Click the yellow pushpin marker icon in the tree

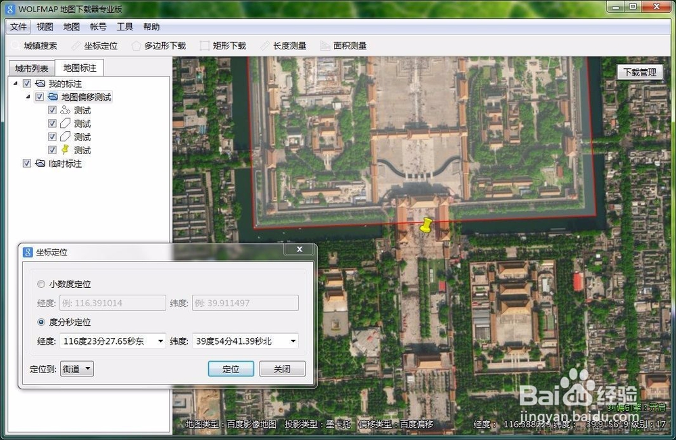pos(66,150)
